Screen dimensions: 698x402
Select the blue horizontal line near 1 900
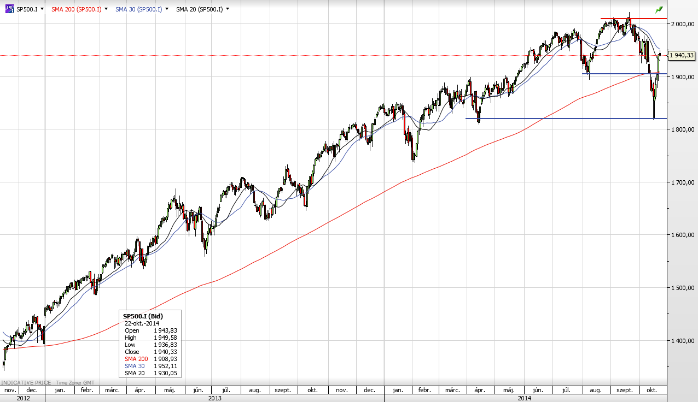(x=624, y=74)
